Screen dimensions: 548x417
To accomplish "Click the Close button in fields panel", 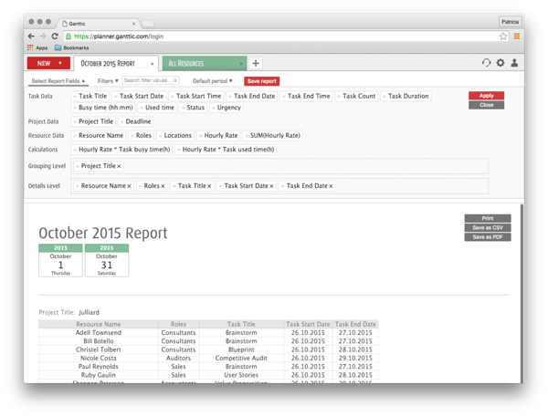I will click(x=486, y=105).
